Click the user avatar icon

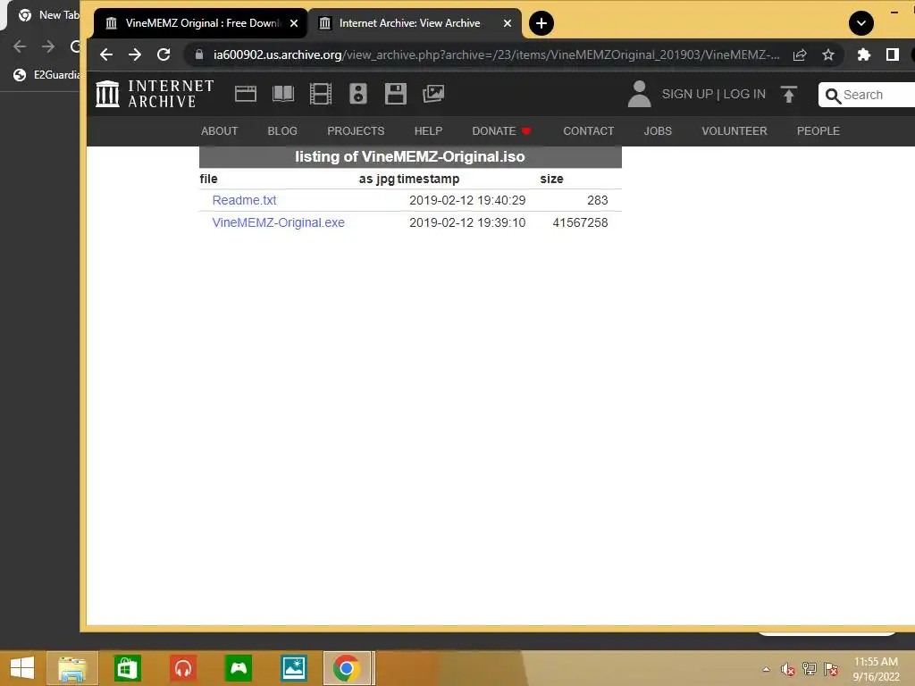(639, 93)
